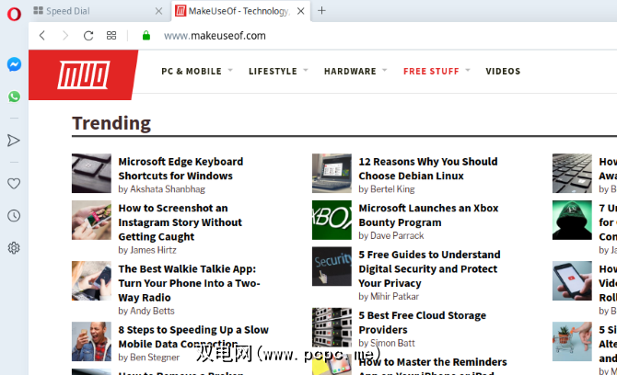Click the Debian Linux laptop thumbnail
617x375 pixels.
[332, 173]
